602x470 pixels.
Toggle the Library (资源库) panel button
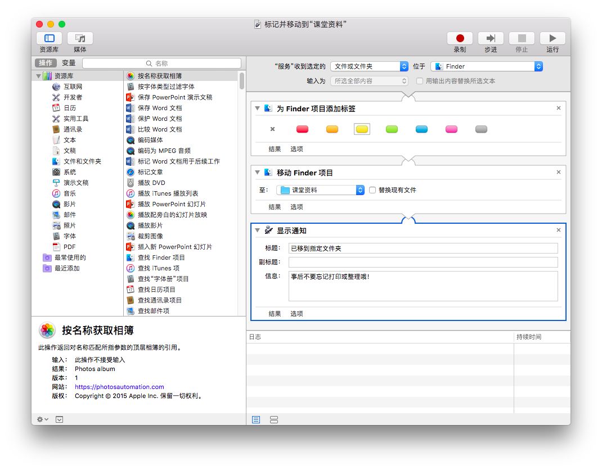(x=49, y=38)
